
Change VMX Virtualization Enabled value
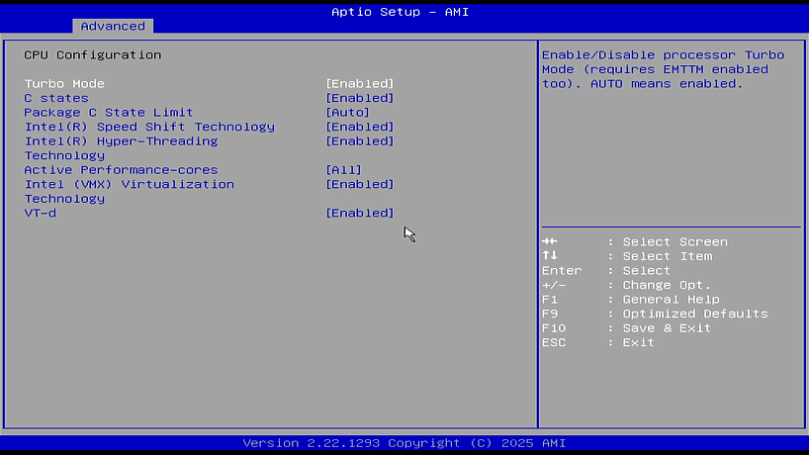360,185
